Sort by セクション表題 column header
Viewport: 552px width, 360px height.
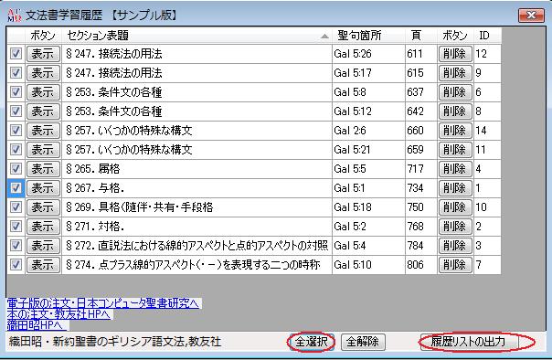[196, 36]
